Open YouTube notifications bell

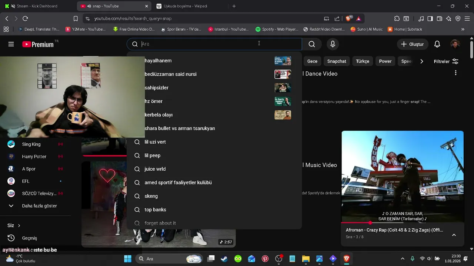pos(437,44)
